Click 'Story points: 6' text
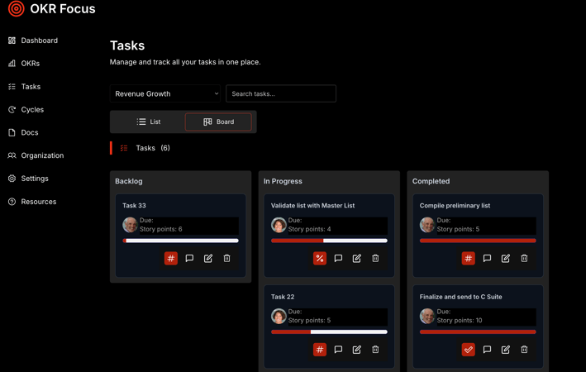Screen dimensions: 586x372 [x=160, y=229]
